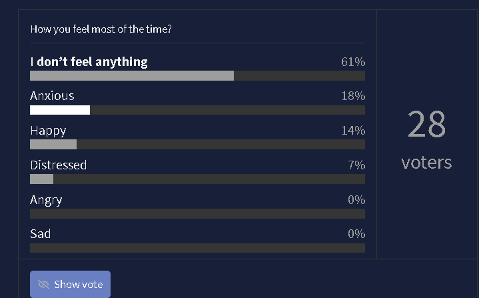
Task: Click the empty Angry result bar
Action: [197, 213]
